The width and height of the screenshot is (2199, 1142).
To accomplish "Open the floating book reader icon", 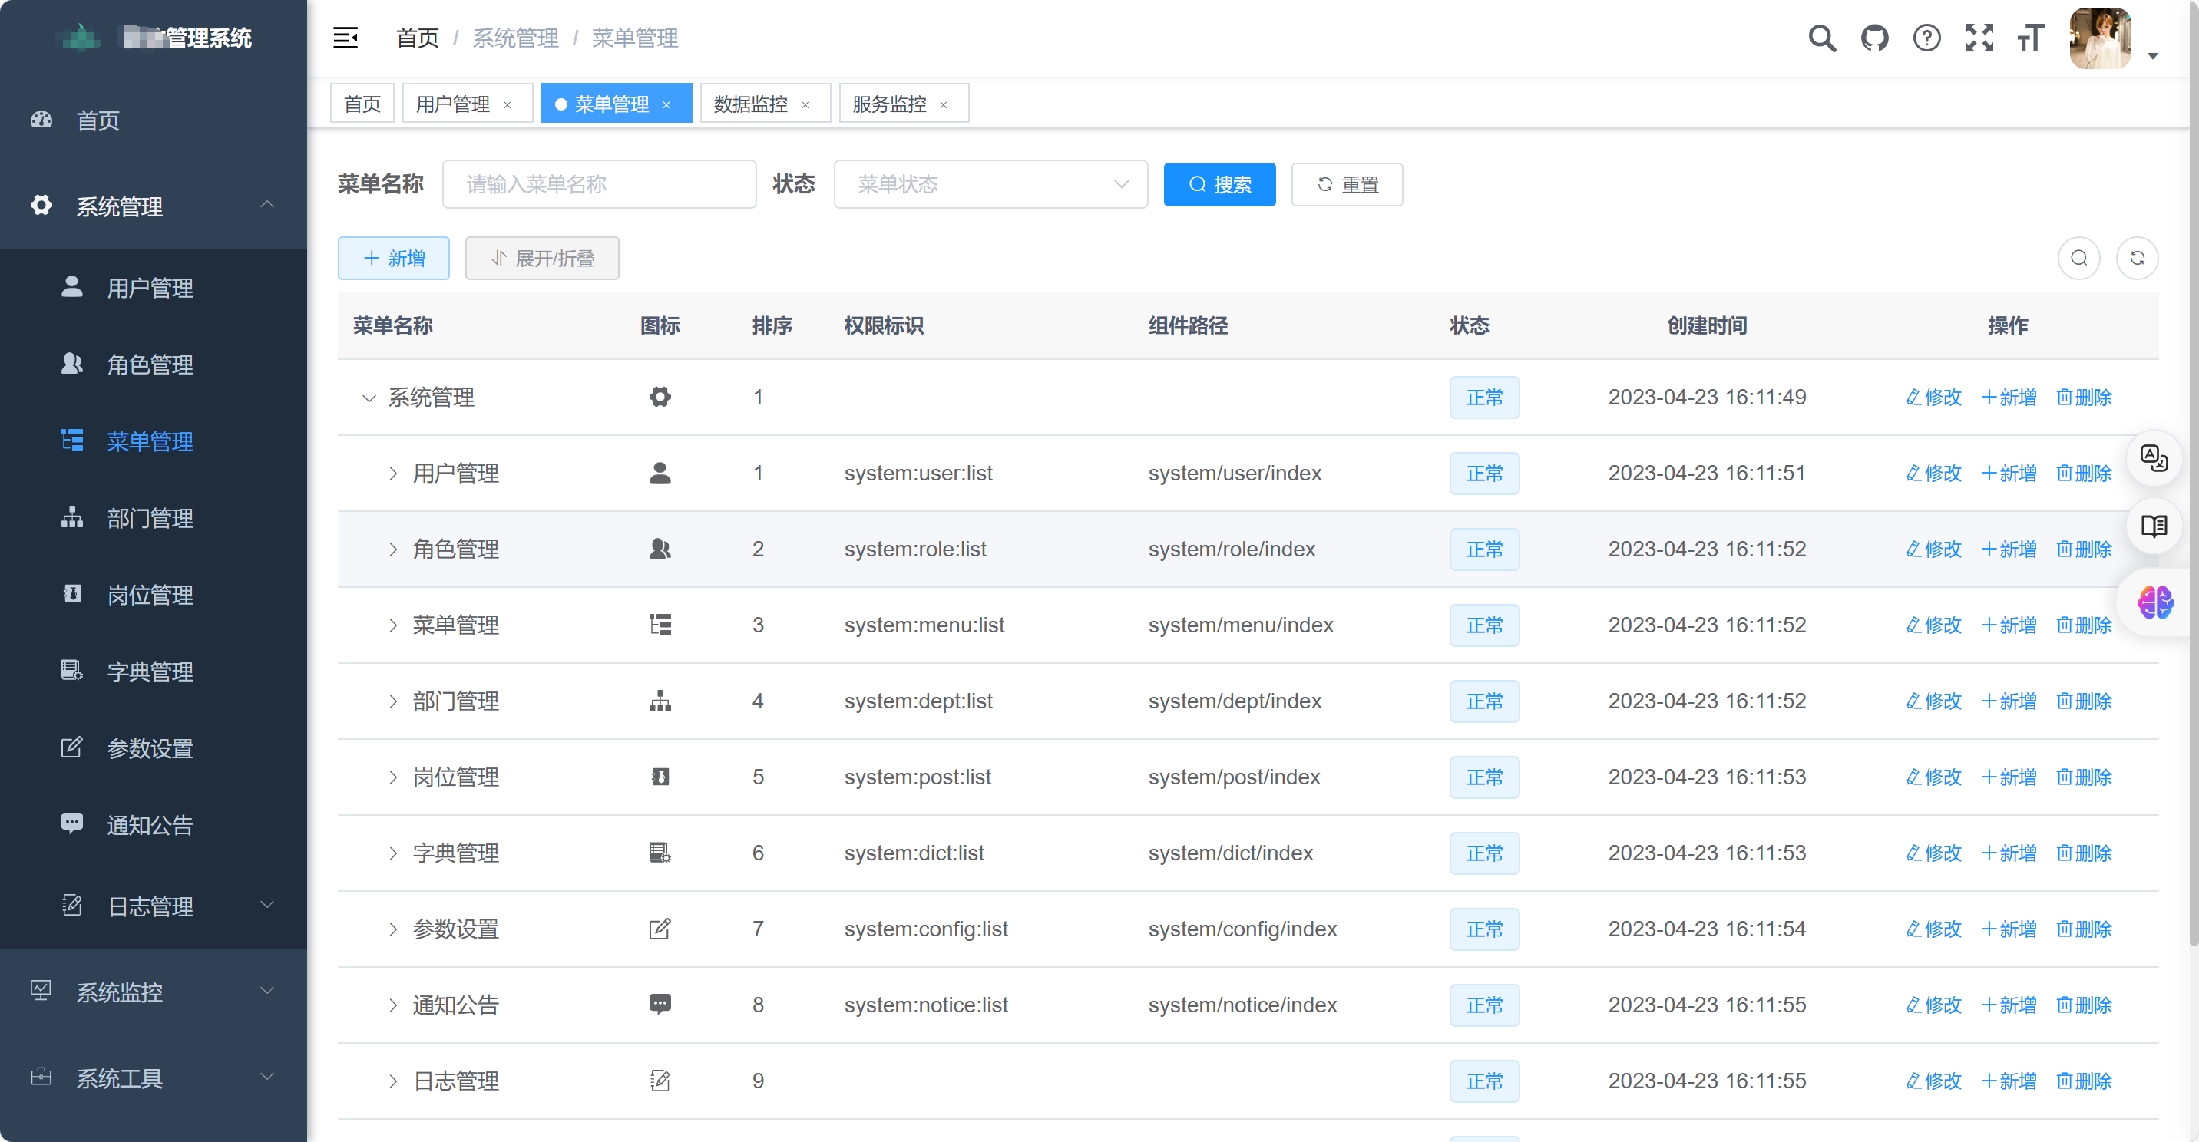I will pyautogui.click(x=2154, y=526).
